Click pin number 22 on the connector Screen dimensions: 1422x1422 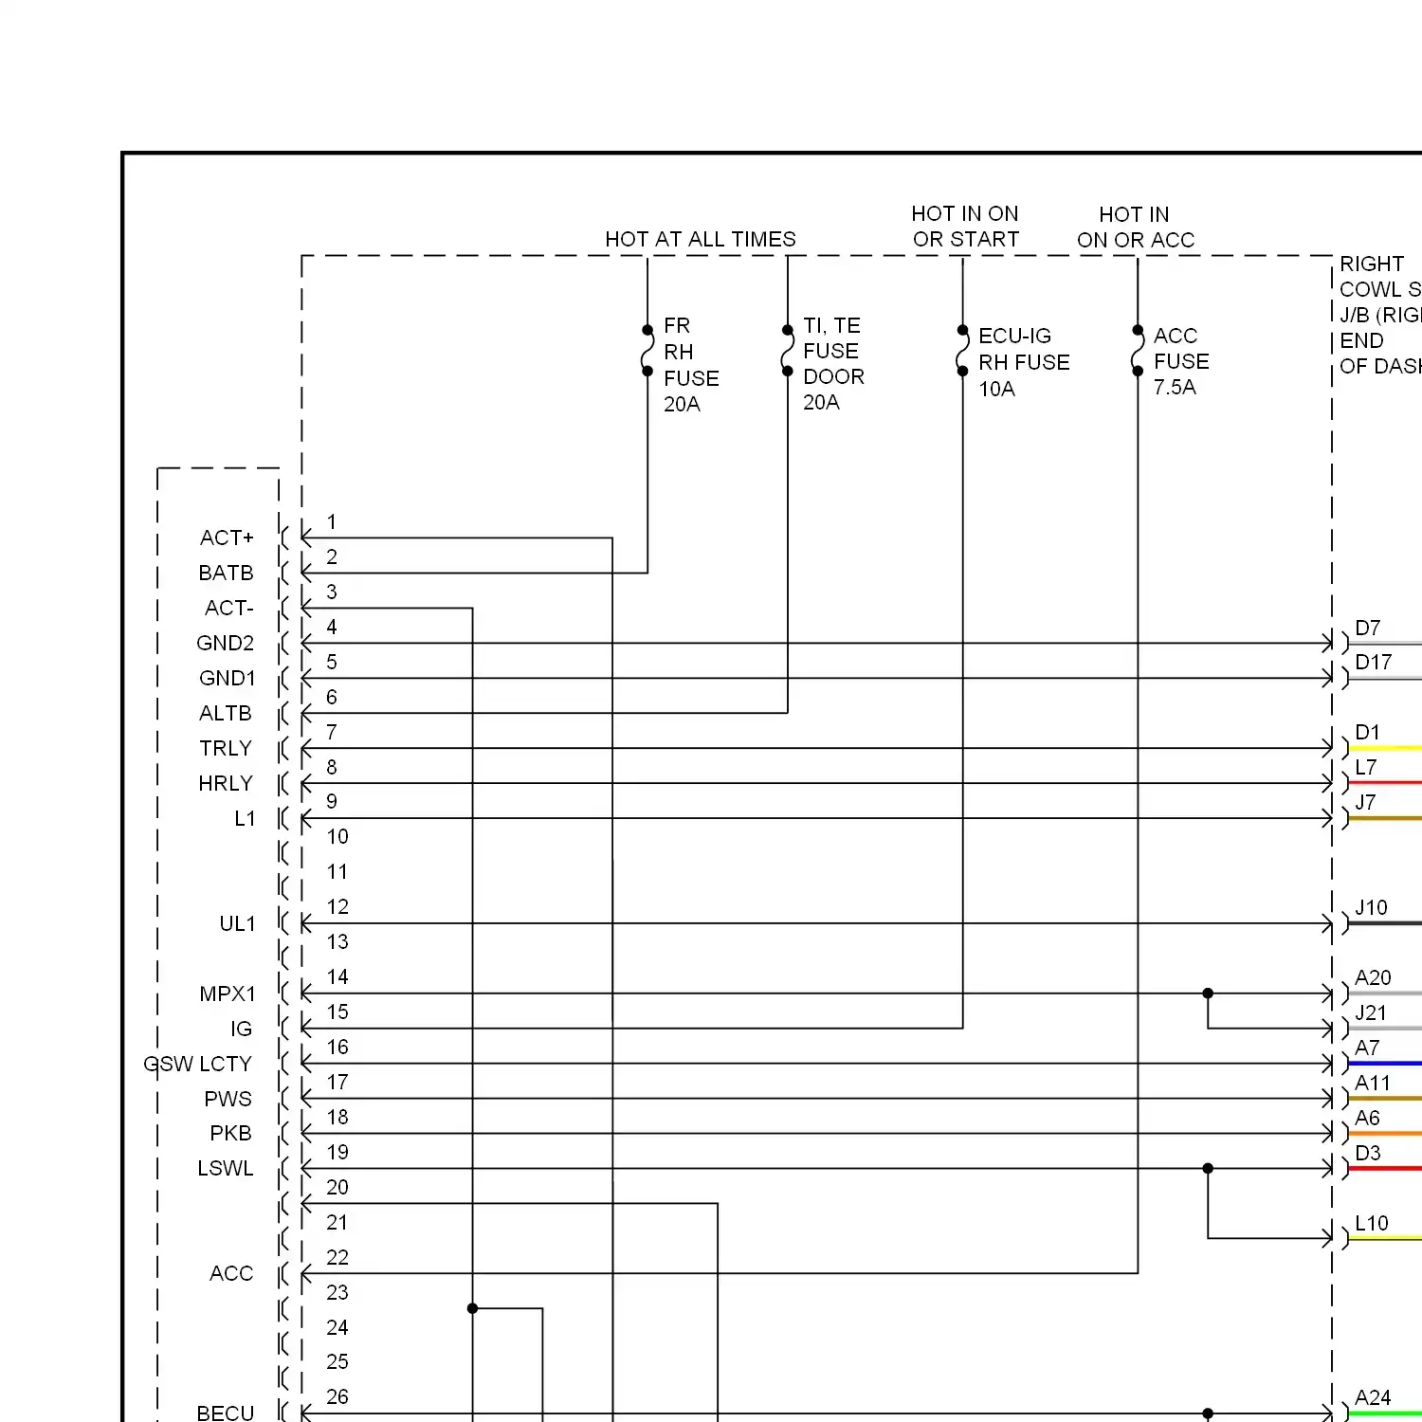pos(337,1257)
